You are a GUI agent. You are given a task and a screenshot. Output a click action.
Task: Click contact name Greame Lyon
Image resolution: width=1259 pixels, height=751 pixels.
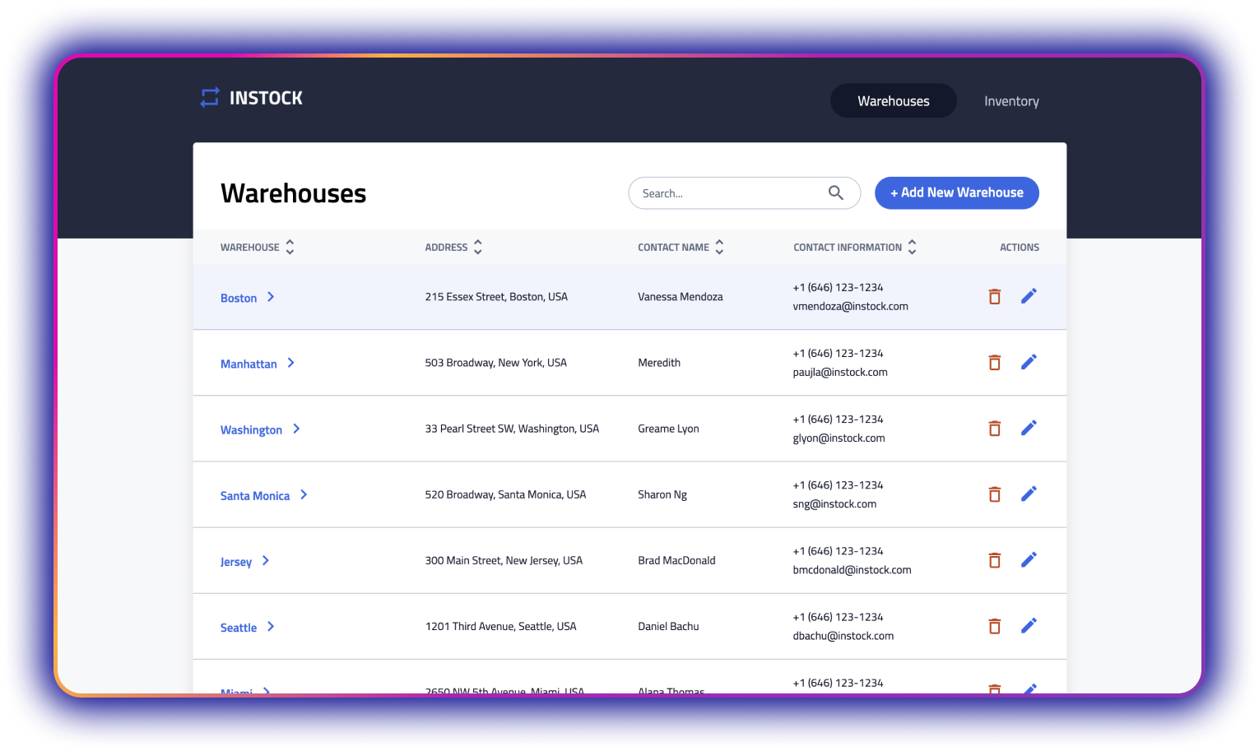click(668, 429)
